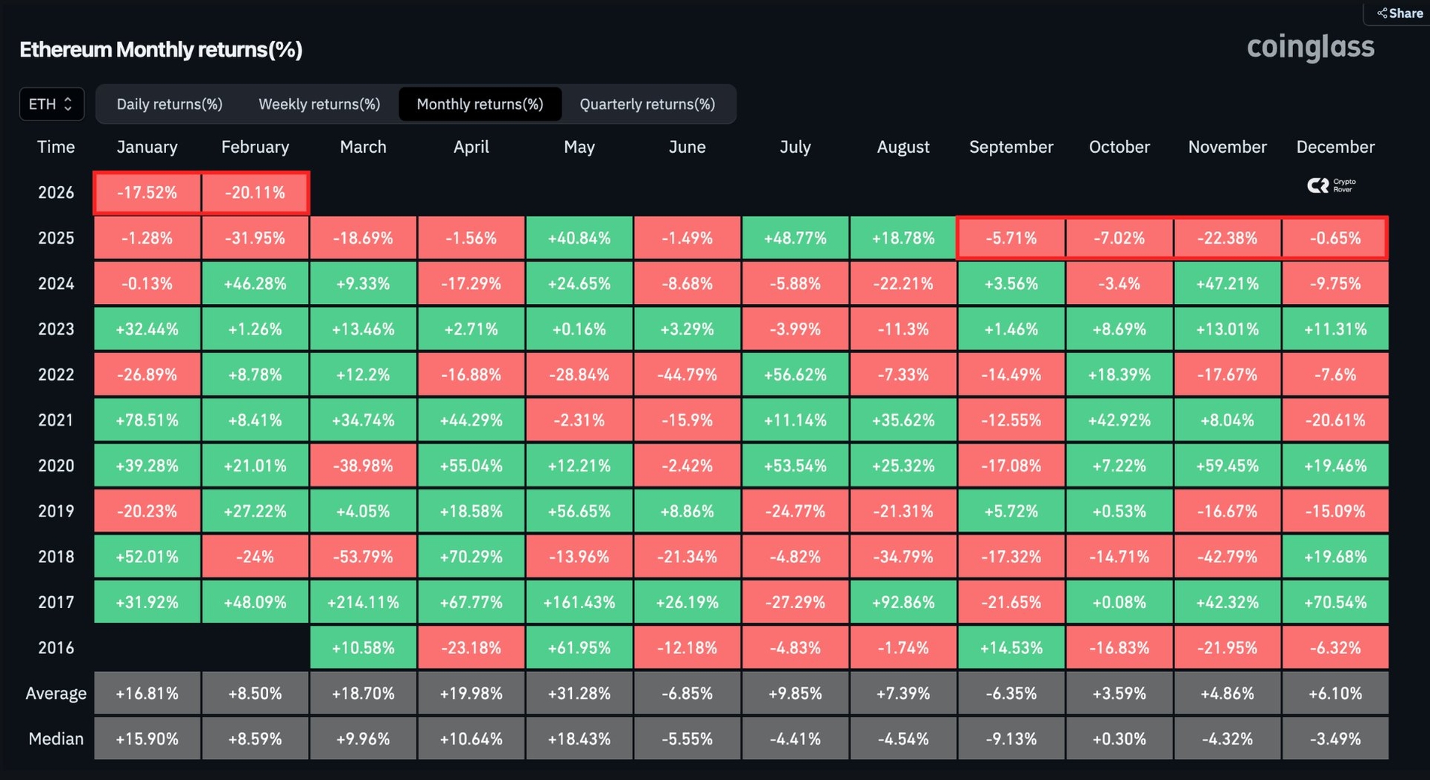Click the Average row label
The height and width of the screenshot is (780, 1430).
click(x=56, y=694)
